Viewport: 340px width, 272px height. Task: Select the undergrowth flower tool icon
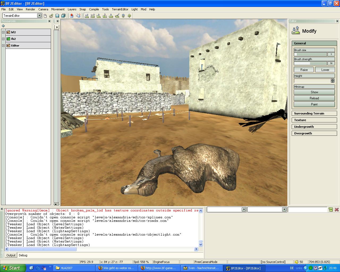(x=123, y=16)
